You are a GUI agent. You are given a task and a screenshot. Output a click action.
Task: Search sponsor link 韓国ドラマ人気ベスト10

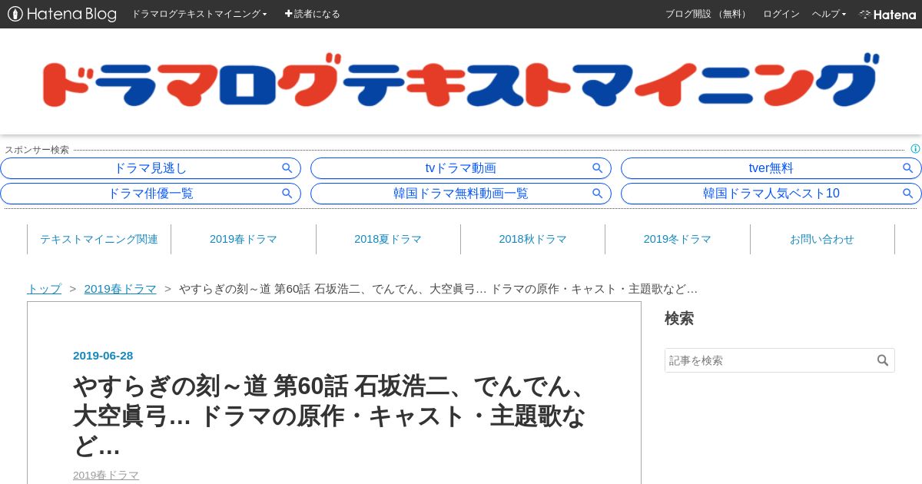(771, 194)
